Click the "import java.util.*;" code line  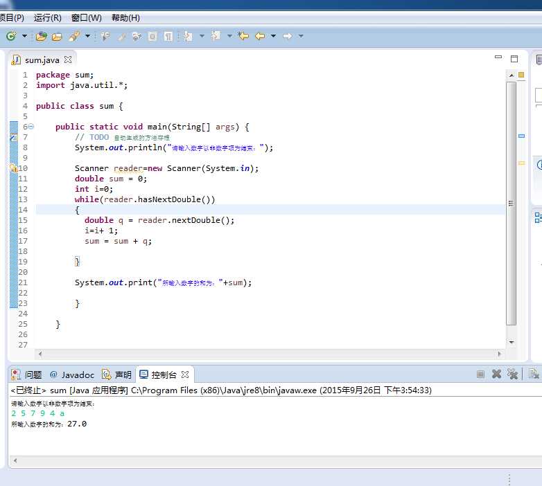coord(82,85)
